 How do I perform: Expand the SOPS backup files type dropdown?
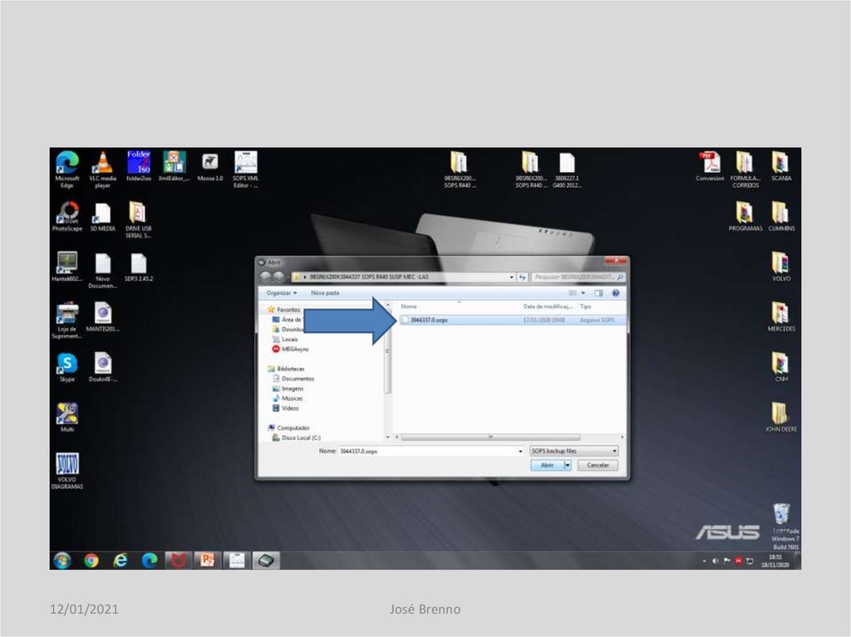pos(614,451)
